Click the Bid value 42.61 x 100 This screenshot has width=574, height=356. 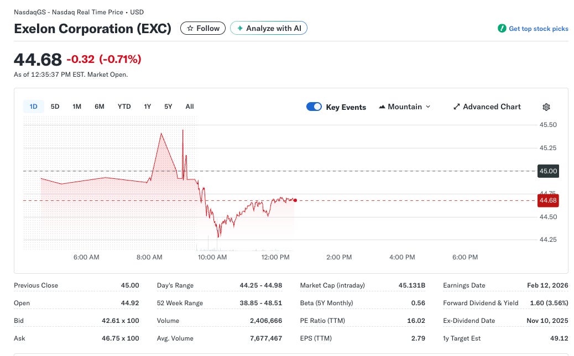tap(121, 321)
